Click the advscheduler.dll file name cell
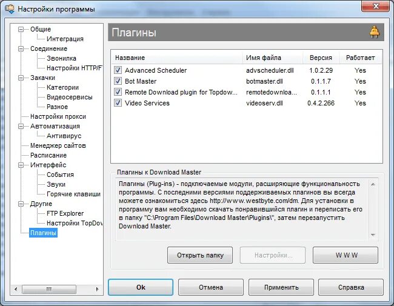This screenshot has width=394, height=306. point(270,70)
